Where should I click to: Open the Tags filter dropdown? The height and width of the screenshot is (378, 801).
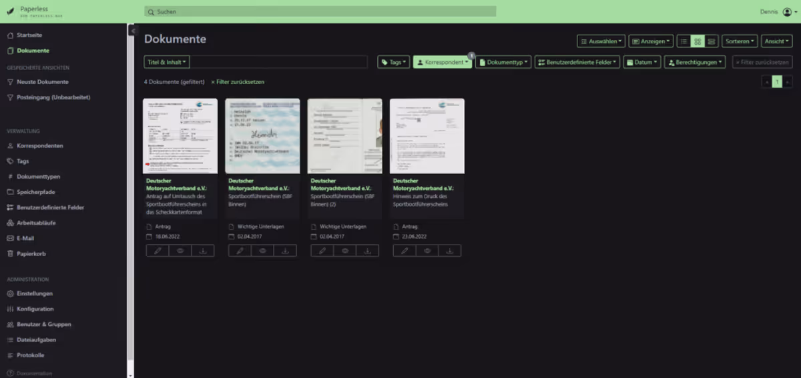tap(394, 62)
